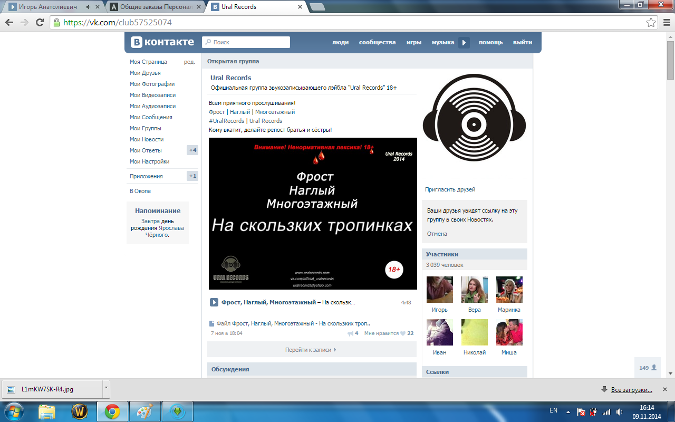The height and width of the screenshot is (422, 675).
Task: Bookmark the page with star icon
Action: tap(651, 23)
